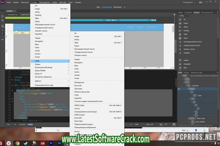The width and height of the screenshot is (220, 146).
Task: Click the Hyperlink icon in Insert panel
Action: click(180, 52)
